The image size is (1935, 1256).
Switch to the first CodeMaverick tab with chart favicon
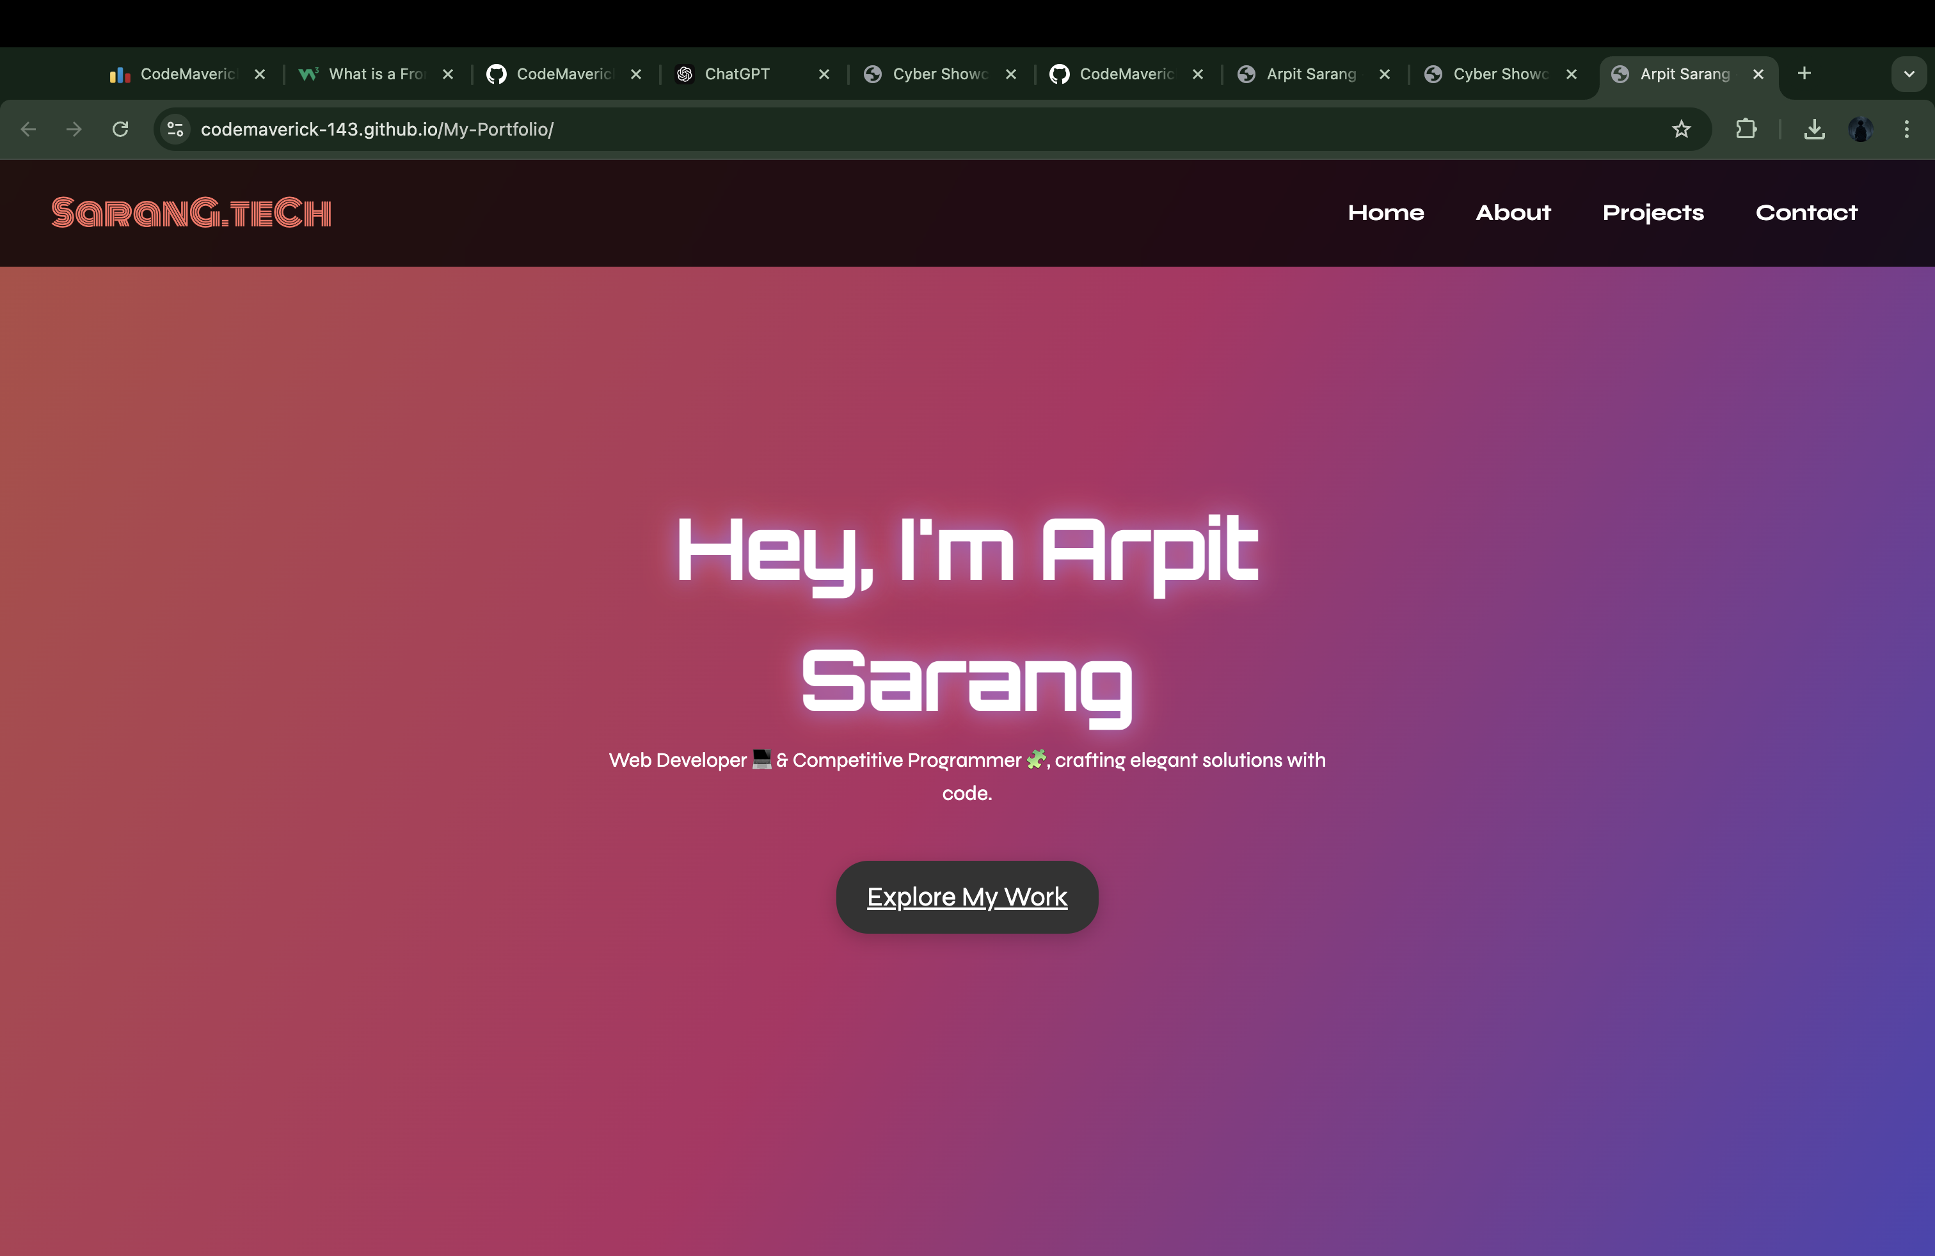point(188,74)
